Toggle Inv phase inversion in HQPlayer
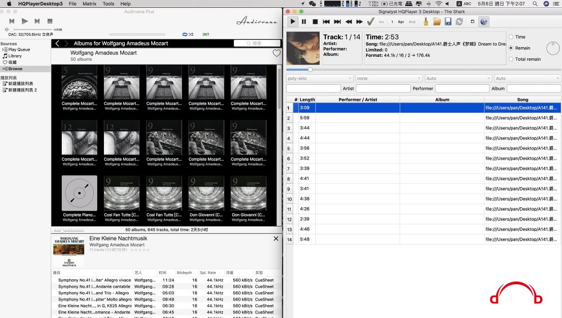Image resolution: width=562 pixels, height=318 pixels. point(382,22)
